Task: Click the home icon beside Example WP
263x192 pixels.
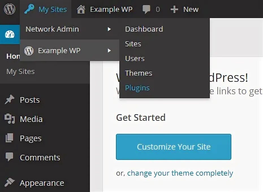Action: tap(81, 9)
